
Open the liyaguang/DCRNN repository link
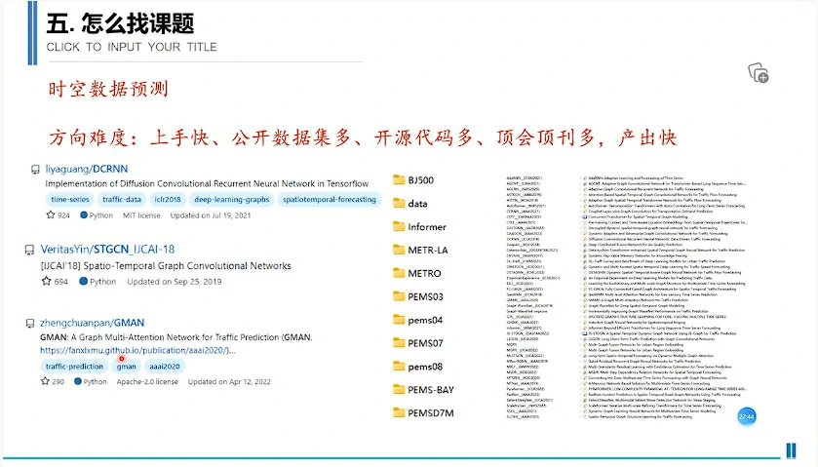[x=87, y=169]
